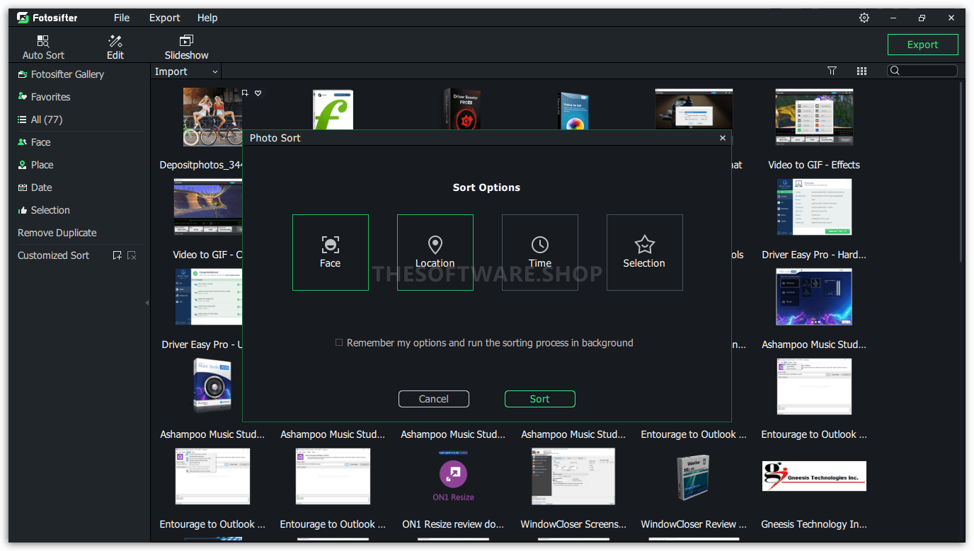This screenshot has height=551, width=974.
Task: Enable remember my options checkbox
Action: (x=339, y=342)
